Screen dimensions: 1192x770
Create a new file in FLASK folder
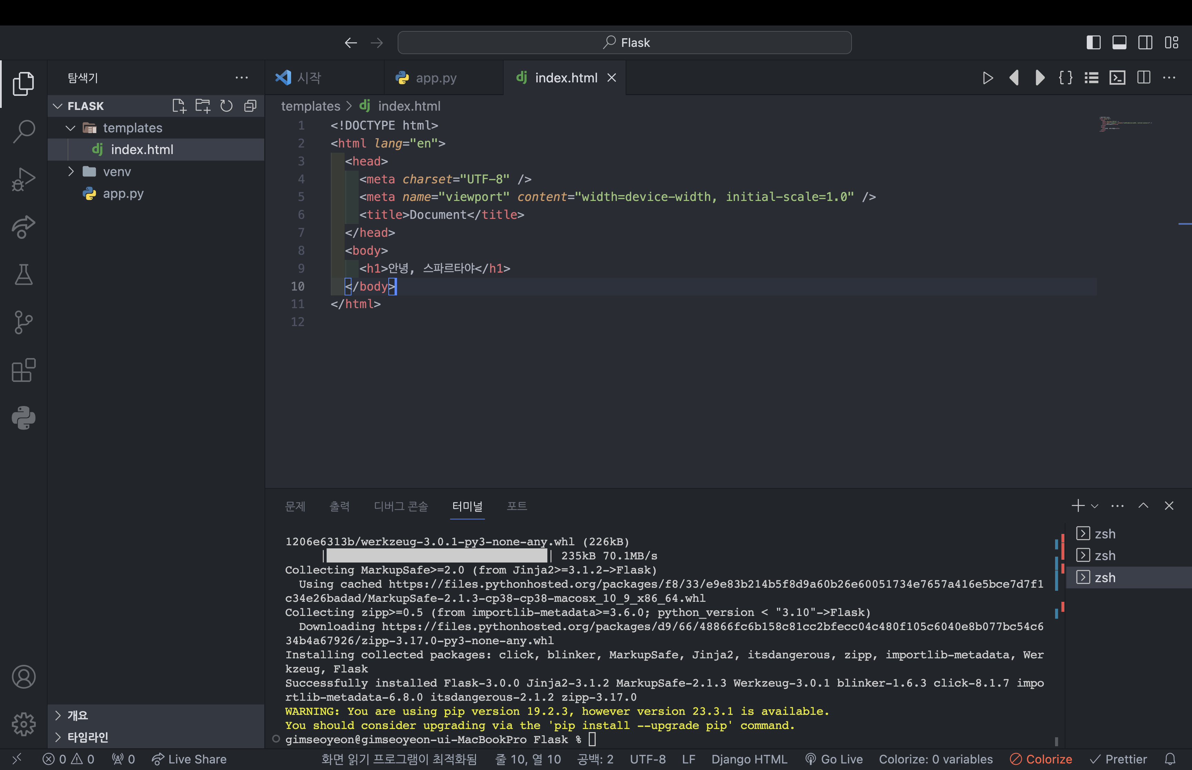click(x=179, y=106)
